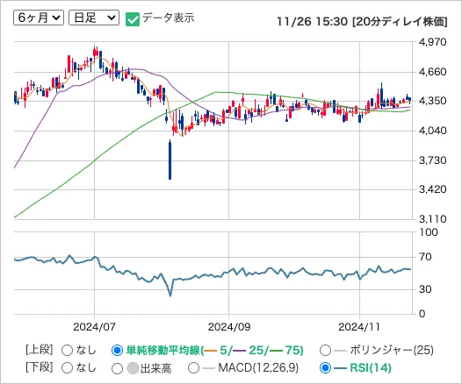
Task: Select 単純移動平均線 radio button
Action: tap(117, 350)
